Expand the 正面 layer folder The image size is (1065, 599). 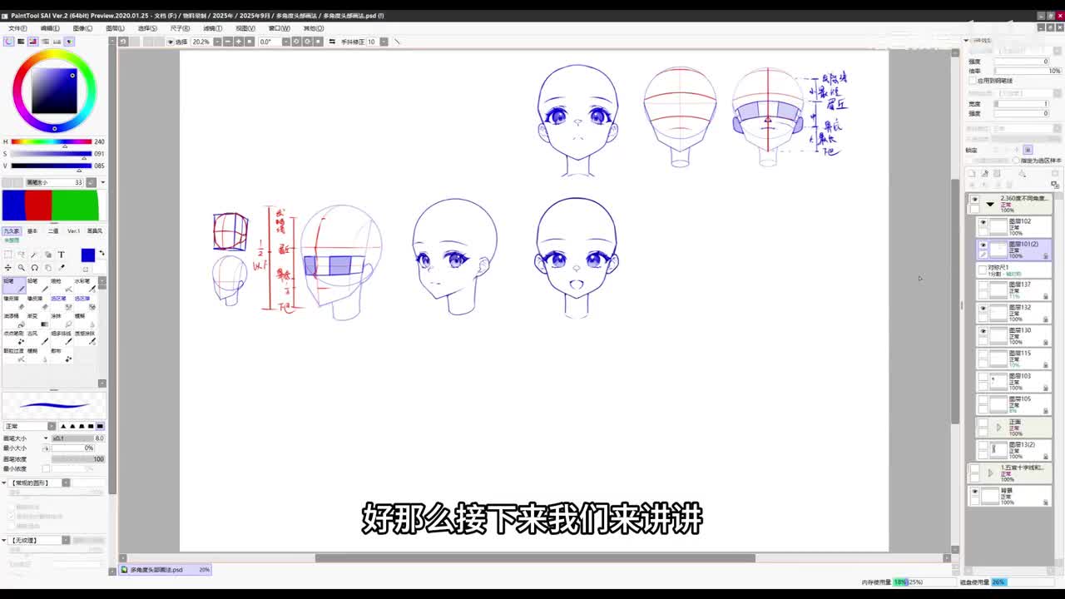(x=998, y=427)
